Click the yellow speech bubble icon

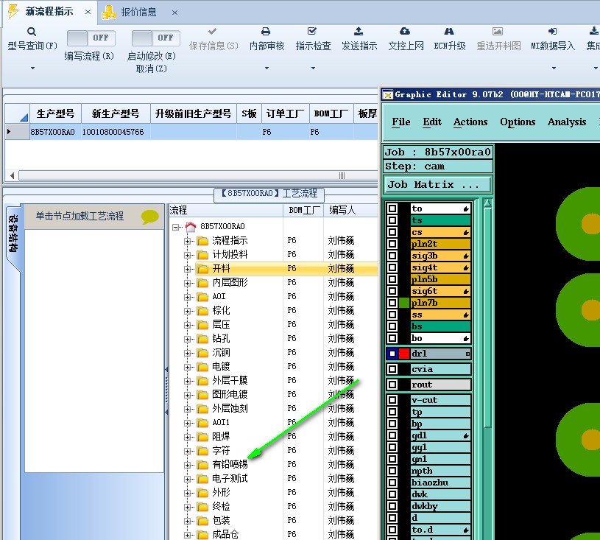pyautogui.click(x=150, y=217)
